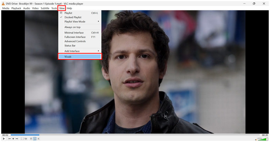The image size is (270, 142).
Task: Stop playback with the stop icon
Action: point(13,139)
